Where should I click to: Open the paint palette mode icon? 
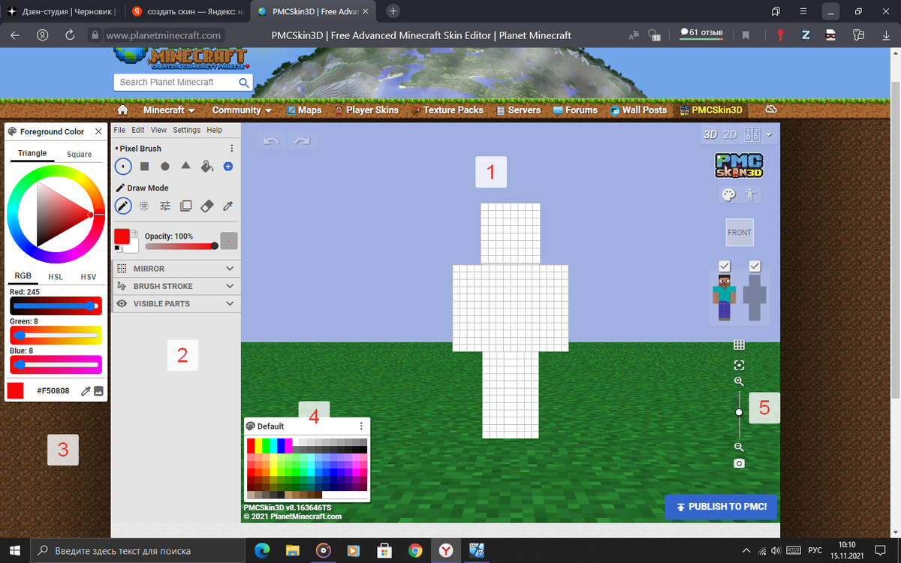728,195
